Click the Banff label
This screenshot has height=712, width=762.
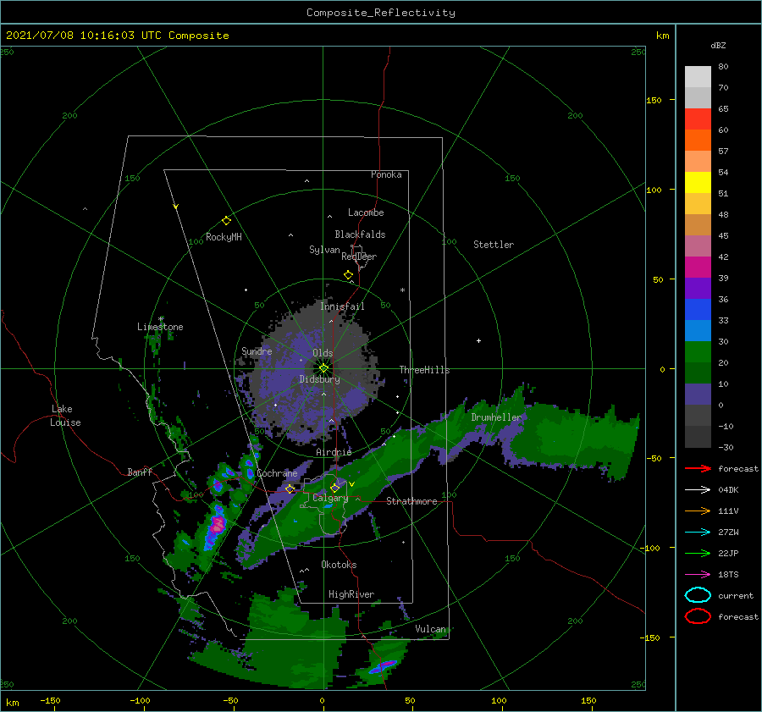point(140,472)
